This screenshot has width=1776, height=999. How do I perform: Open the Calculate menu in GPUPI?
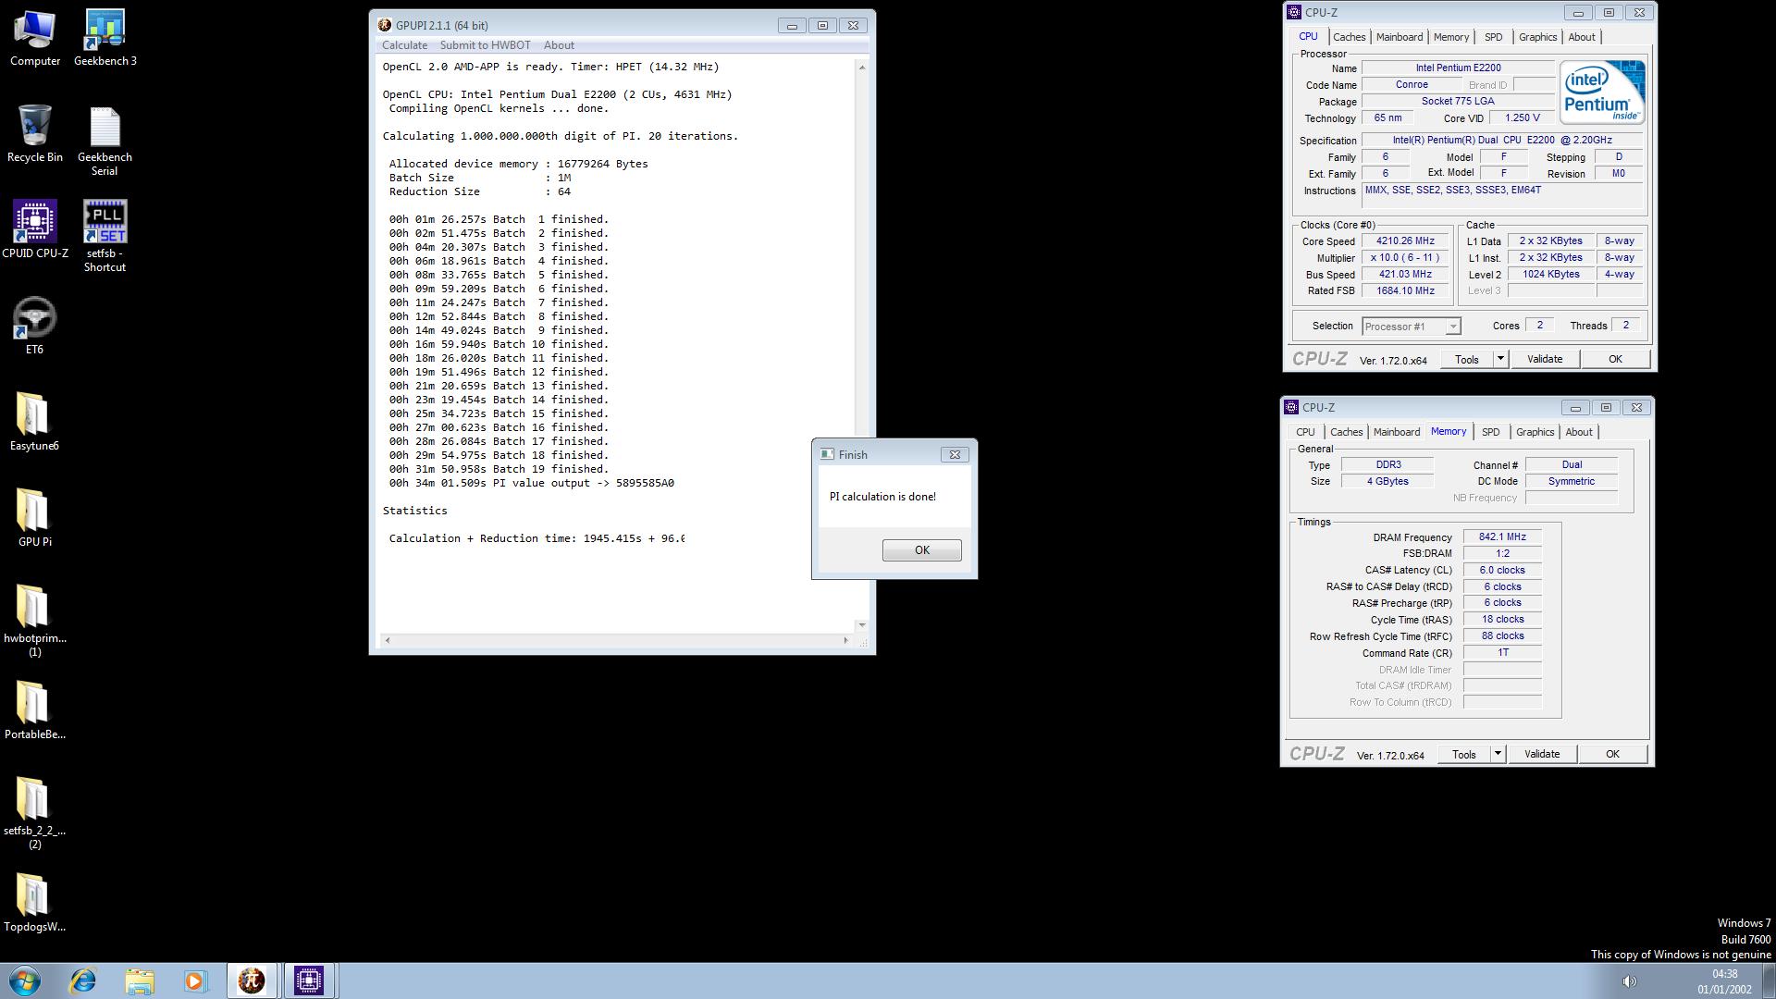[404, 45]
